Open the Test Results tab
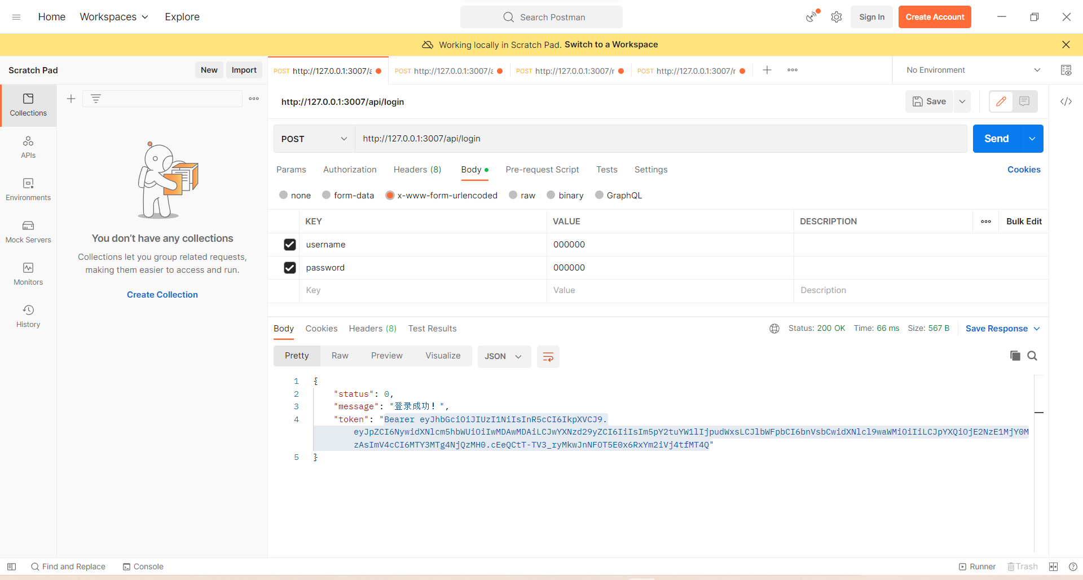This screenshot has height=580, width=1083. (433, 329)
